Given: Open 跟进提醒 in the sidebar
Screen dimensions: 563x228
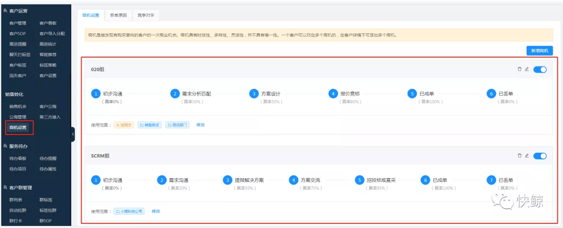Looking at the screenshot, I should pos(18,44).
